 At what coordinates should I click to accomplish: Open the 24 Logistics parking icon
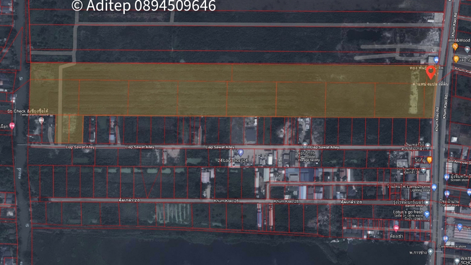pos(241,152)
